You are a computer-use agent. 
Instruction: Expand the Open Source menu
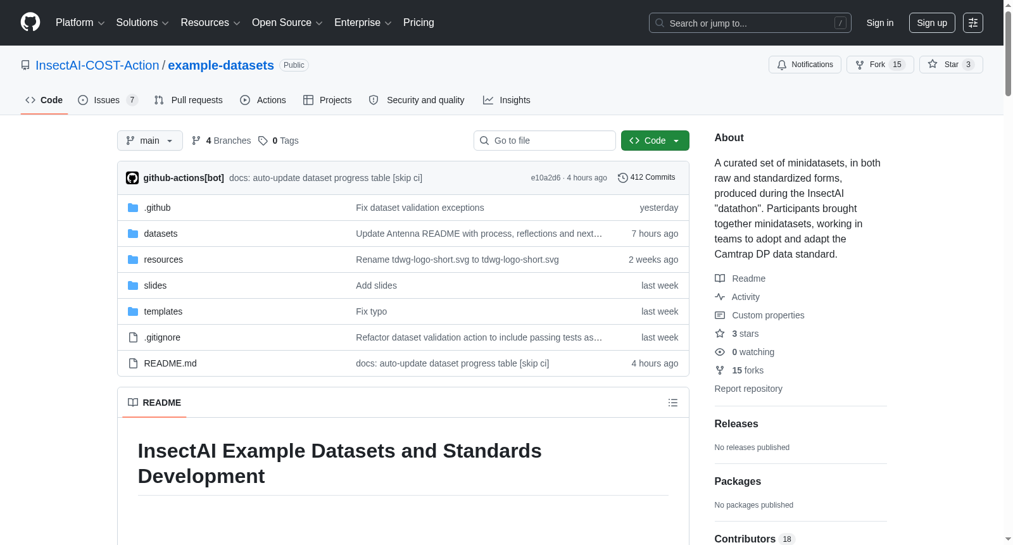click(x=287, y=23)
